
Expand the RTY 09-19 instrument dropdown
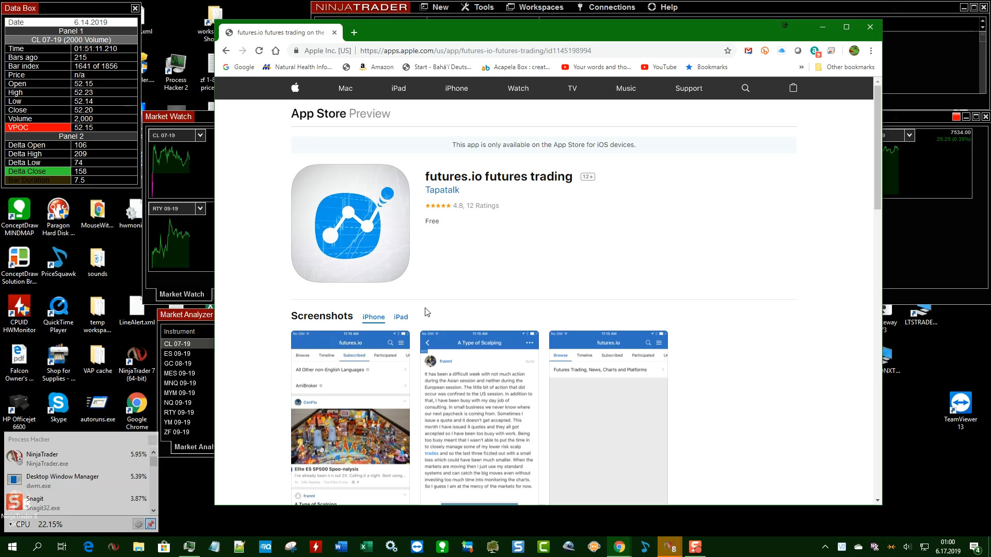coord(200,208)
